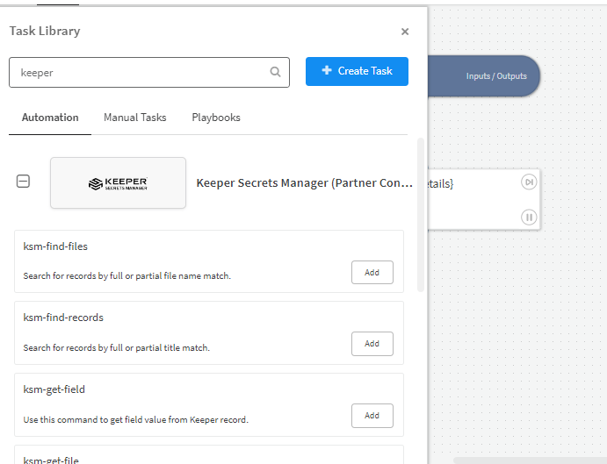Click the canvas horizontal scrollbar
The height and width of the screenshot is (464, 607).
pyautogui.click(x=527, y=460)
